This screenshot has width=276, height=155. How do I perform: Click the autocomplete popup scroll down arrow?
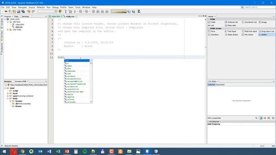pyautogui.click(x=91, y=102)
